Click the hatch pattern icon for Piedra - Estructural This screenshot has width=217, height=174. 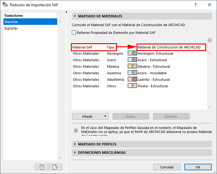(x=130, y=86)
